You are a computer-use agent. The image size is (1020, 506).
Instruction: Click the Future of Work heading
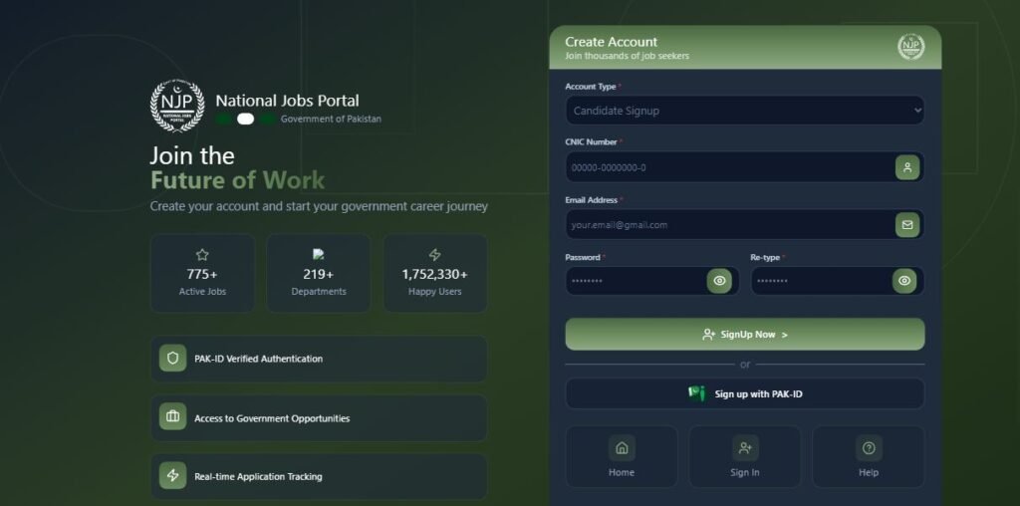click(x=237, y=180)
